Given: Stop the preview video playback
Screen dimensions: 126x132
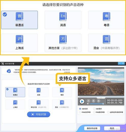Looking at the screenshot, I should [88, 101].
